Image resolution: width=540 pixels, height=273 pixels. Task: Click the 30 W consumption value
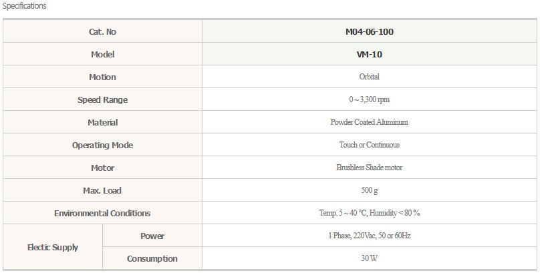click(x=369, y=259)
